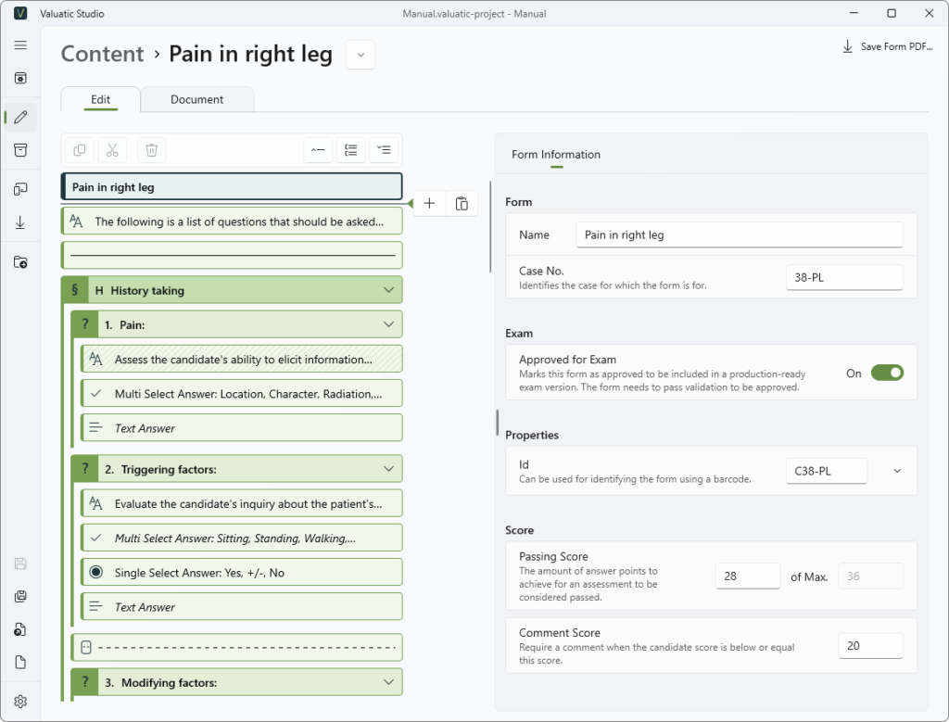Click the download icon beside Save Form PDF

coord(847,46)
